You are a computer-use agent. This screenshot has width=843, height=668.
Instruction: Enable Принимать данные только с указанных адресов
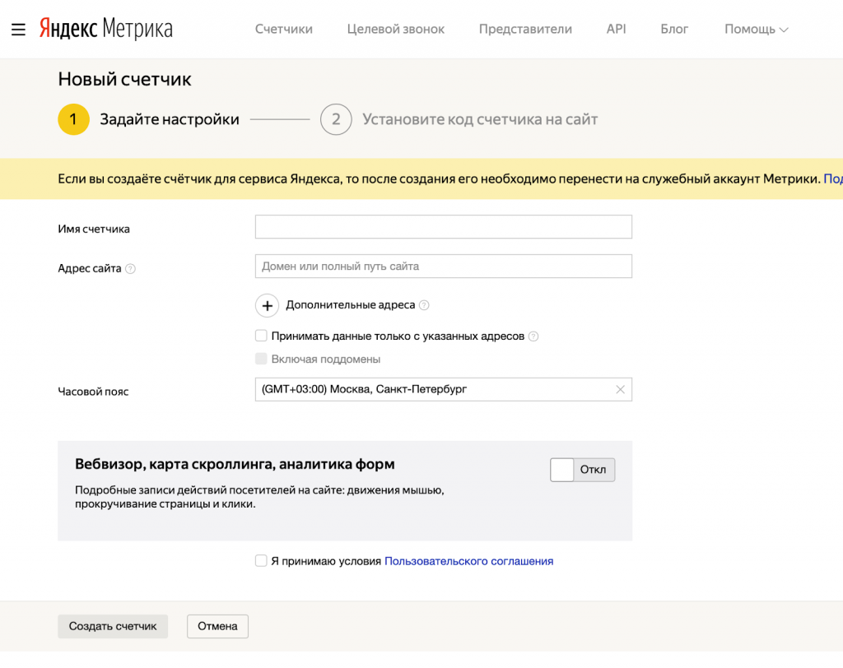[x=261, y=336]
